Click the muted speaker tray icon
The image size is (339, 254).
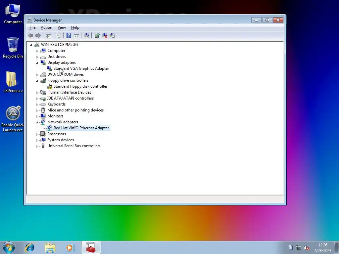click(306, 248)
